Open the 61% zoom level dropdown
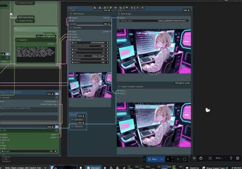242x169 pixels. 219,158
